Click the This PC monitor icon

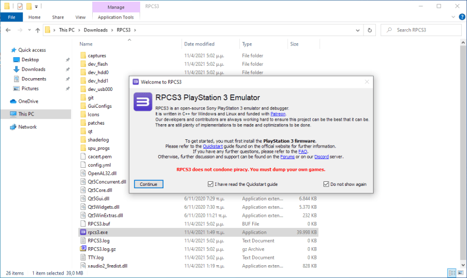(x=13, y=114)
